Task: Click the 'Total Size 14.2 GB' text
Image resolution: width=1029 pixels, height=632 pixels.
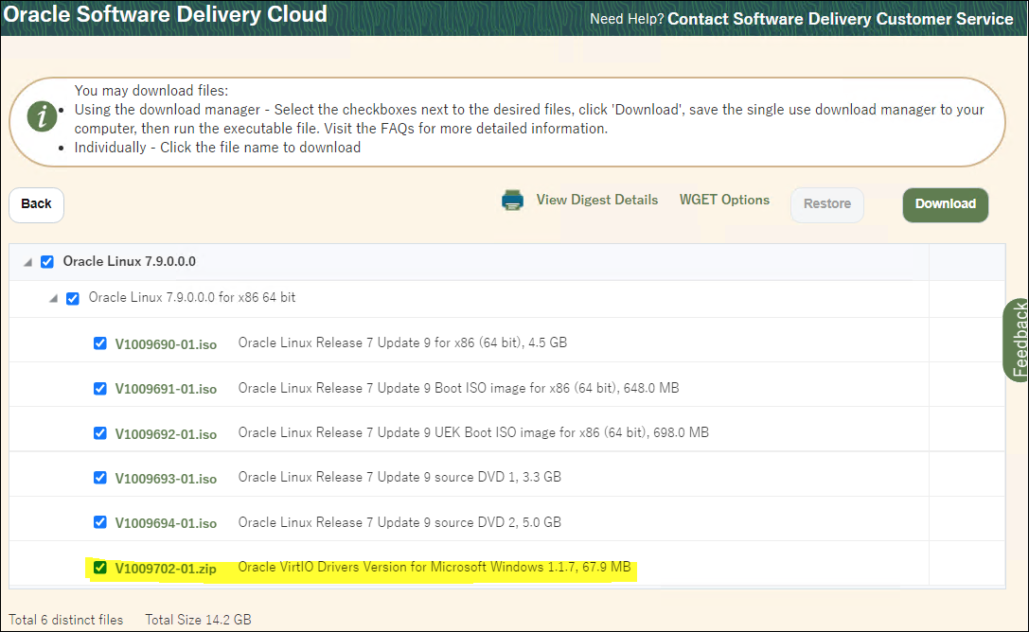Action: point(198,620)
